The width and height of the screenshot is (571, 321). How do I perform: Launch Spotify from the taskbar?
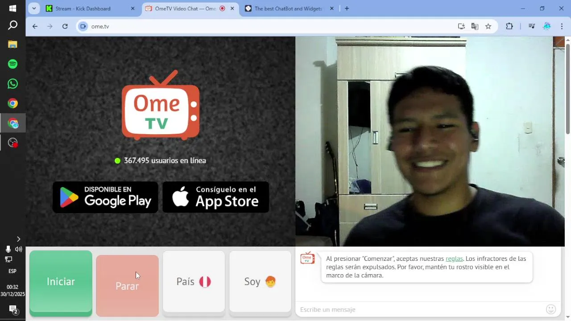(12, 64)
